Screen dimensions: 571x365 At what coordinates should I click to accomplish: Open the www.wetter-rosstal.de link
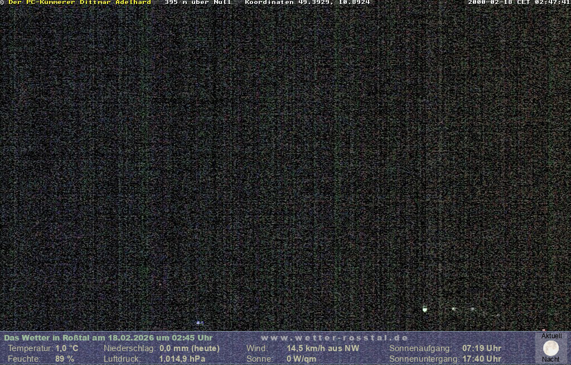[x=335, y=338]
